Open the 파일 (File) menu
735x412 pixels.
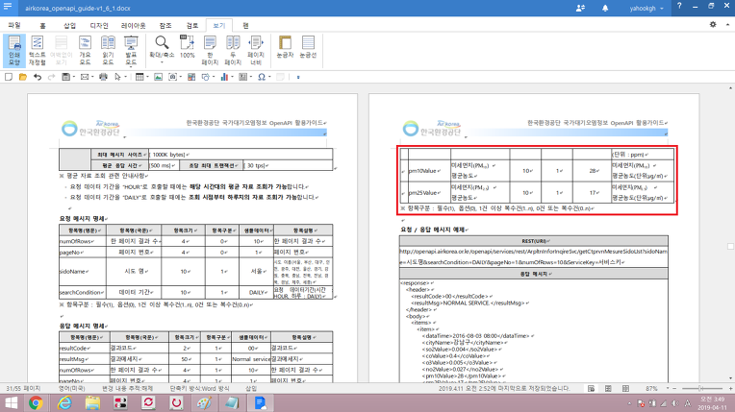click(14, 25)
